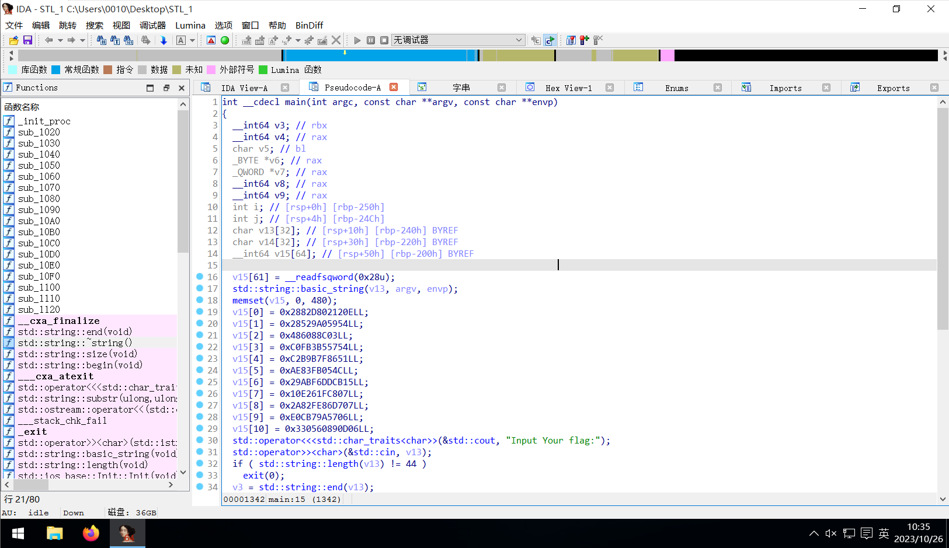Viewport: 949px width, 548px height.
Task: Click the gray X delete toolbar icon
Action: [336, 40]
